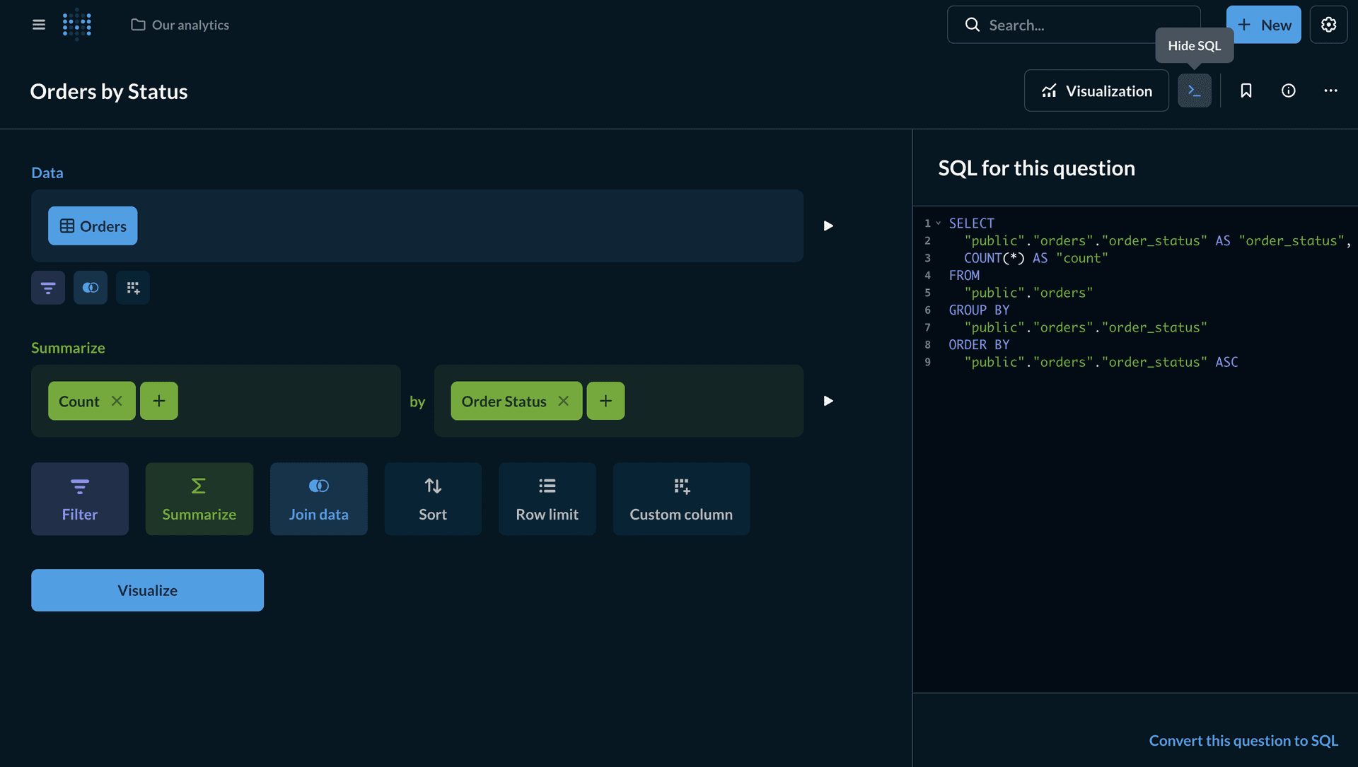Bookmark this question using the bookmark icon
Image resolution: width=1358 pixels, height=767 pixels.
click(x=1246, y=90)
